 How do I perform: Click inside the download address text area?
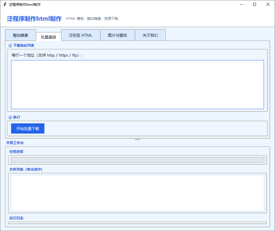coord(137,85)
